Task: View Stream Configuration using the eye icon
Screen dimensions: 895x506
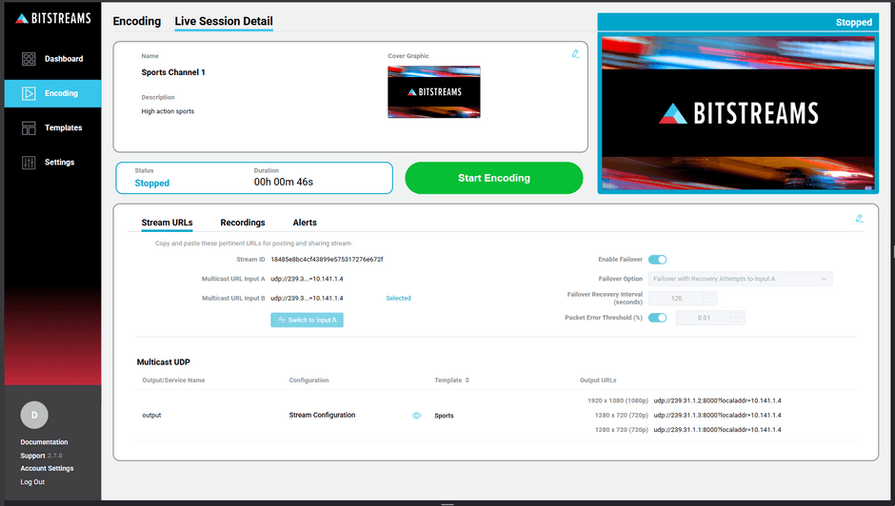Action: [416, 416]
